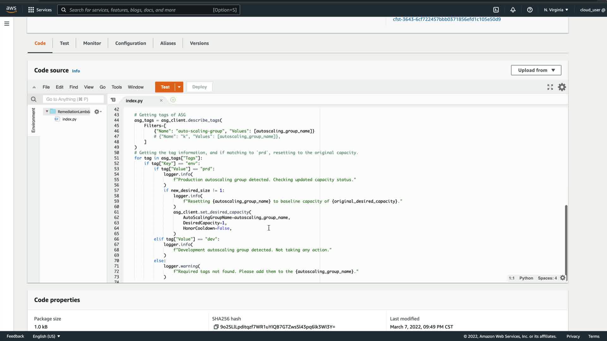Click the Deploy button

[199, 87]
